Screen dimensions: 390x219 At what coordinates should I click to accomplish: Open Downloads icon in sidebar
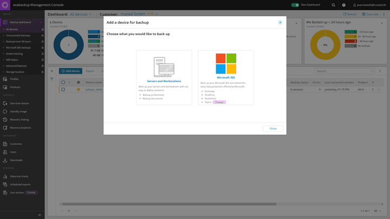[x=5, y=160]
